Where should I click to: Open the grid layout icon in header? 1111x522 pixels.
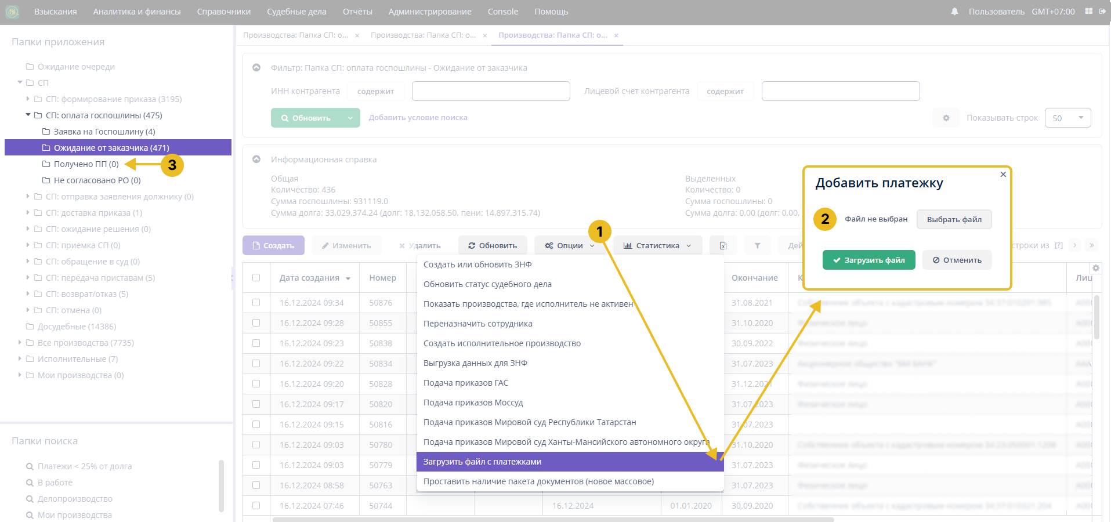point(1088,12)
